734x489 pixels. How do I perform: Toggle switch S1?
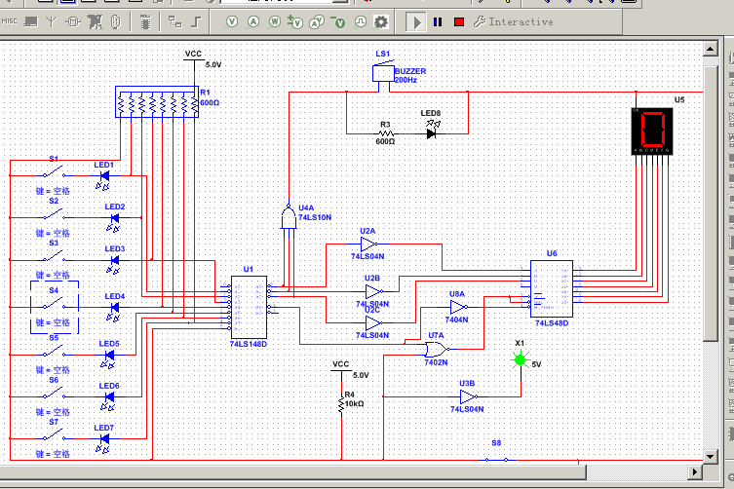[x=54, y=171]
